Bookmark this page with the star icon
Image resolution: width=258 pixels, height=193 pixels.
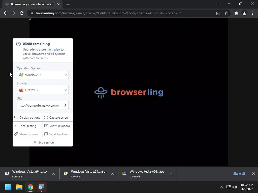point(226,13)
